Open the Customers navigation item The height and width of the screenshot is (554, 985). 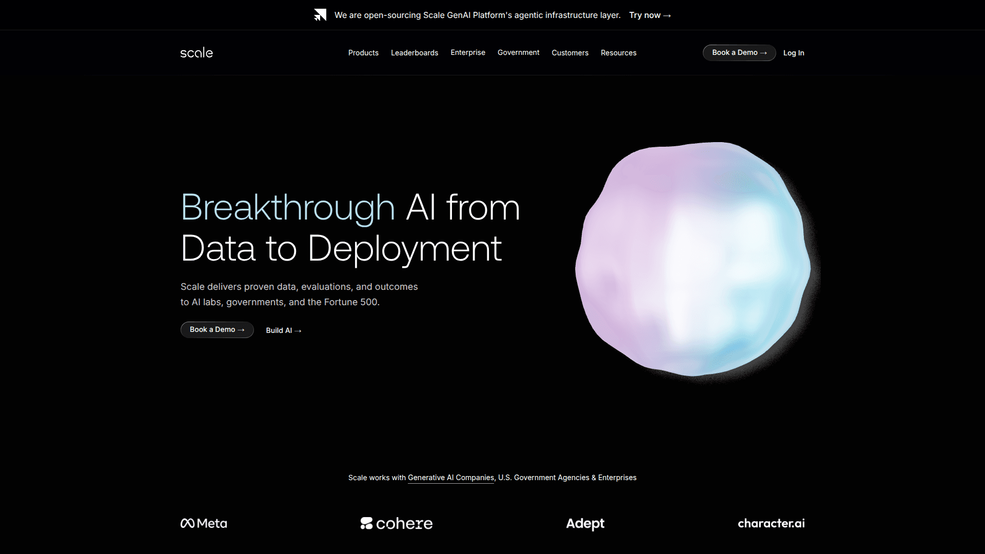pos(570,53)
